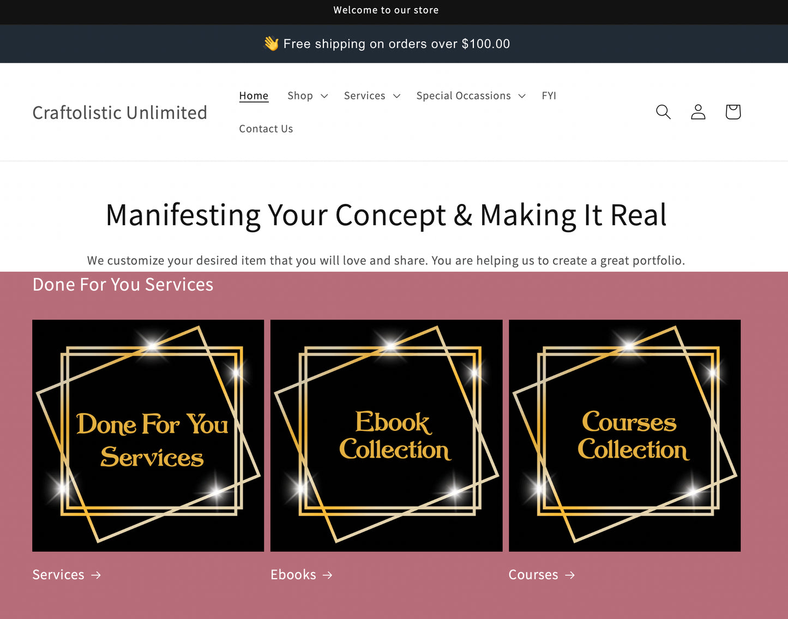The height and width of the screenshot is (619, 788).
Task: Click the arrow next to Courses link
Action: tap(570, 575)
